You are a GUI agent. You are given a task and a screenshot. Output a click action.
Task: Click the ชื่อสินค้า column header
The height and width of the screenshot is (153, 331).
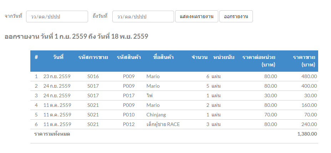coord(163,57)
